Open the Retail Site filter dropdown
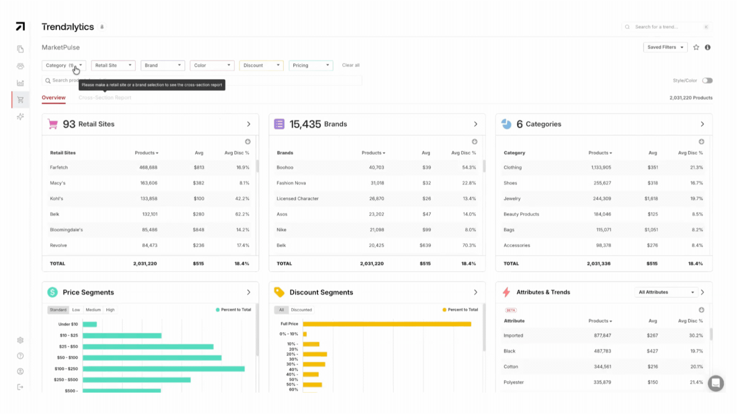The height and width of the screenshot is (414, 737). pos(113,65)
